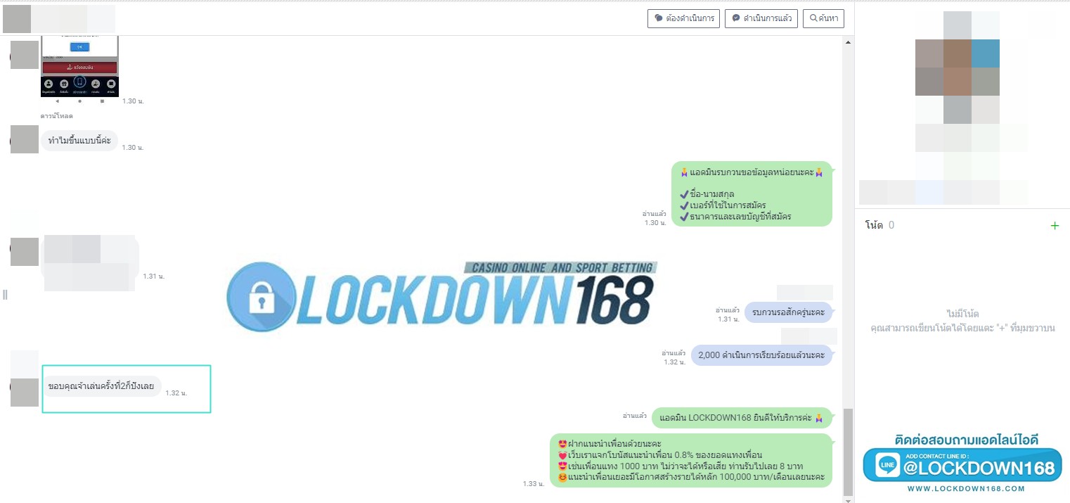Image resolution: width=1070 pixels, height=503 pixels.
Task: Click the LINE logo icon in banner
Action: (887, 465)
